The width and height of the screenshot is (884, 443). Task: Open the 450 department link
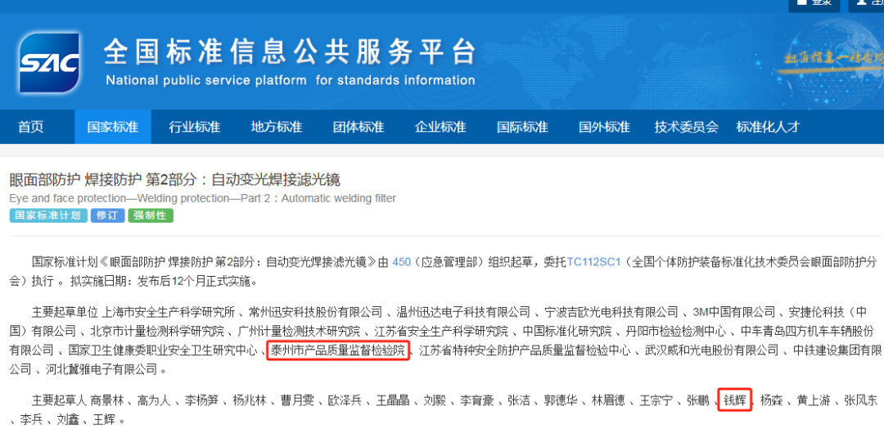click(401, 262)
